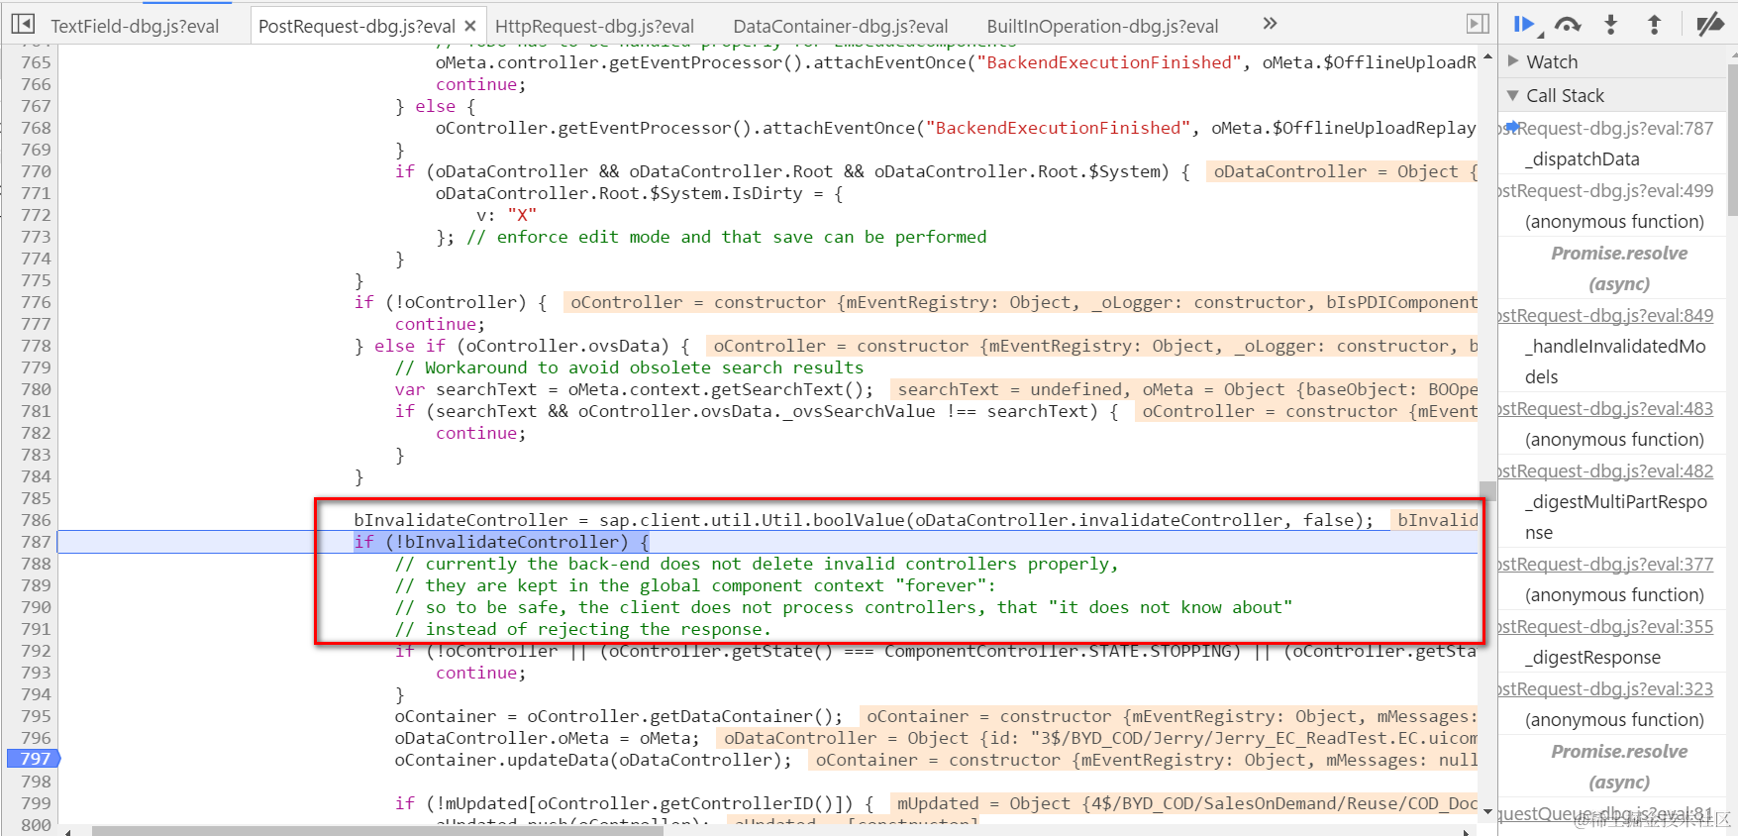
Task: Open PostRequest-dbg.js?eval:323 source link
Action: 1606,688
